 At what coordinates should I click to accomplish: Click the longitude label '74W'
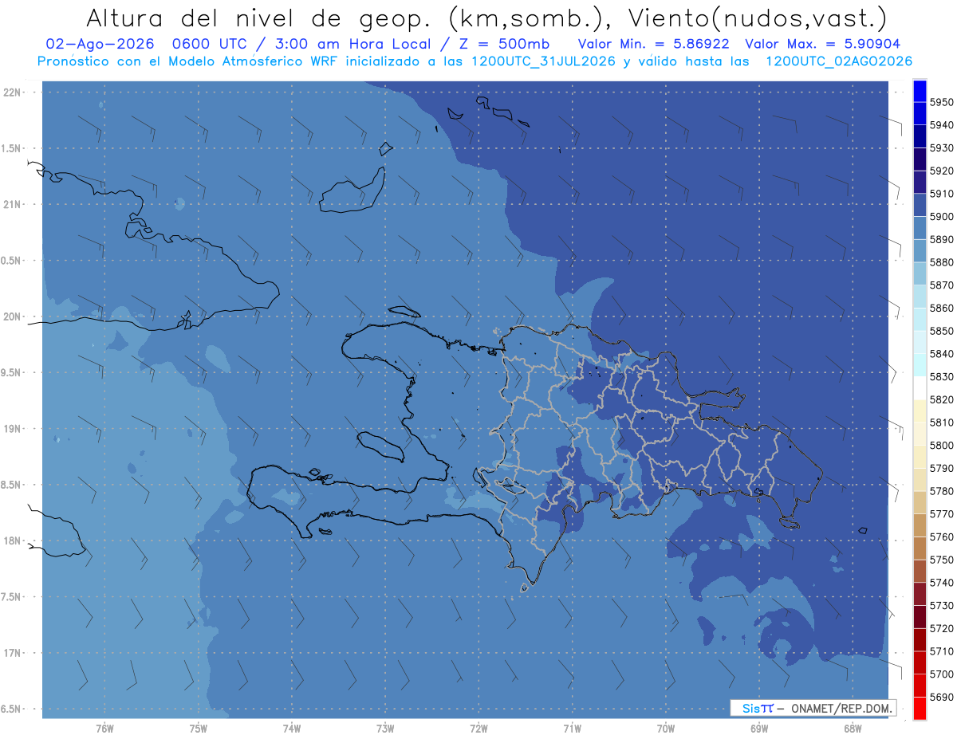292,728
